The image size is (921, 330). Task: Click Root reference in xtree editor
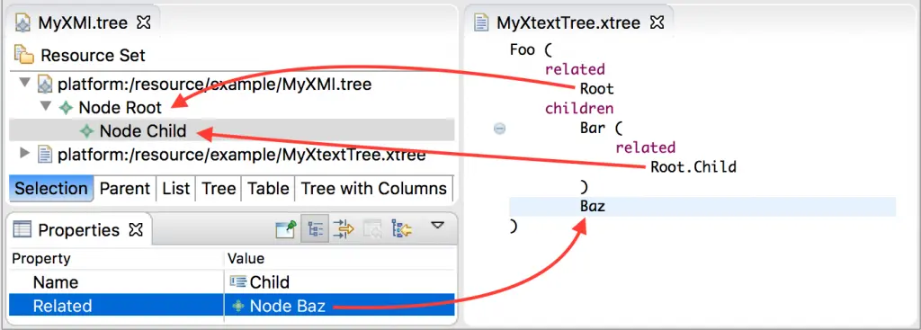click(x=597, y=89)
